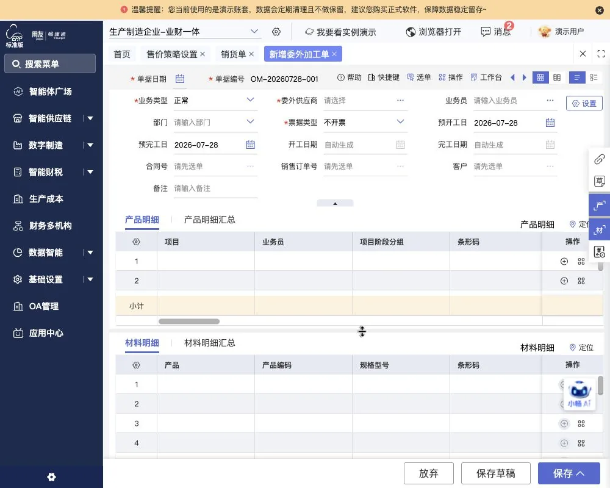Select 产品明细汇总 tab
This screenshot has height=488, width=610.
pyautogui.click(x=209, y=220)
